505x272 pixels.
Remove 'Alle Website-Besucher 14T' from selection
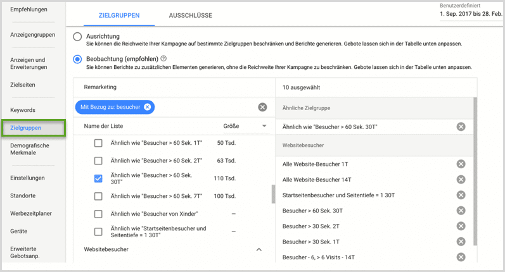(x=461, y=179)
